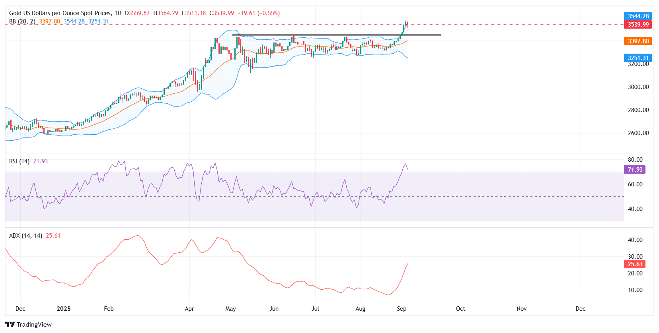Click the 80.00 level on RSI scale
This screenshot has width=659, height=333.
pyautogui.click(x=635, y=160)
